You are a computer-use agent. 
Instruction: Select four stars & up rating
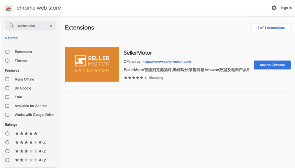point(7,142)
